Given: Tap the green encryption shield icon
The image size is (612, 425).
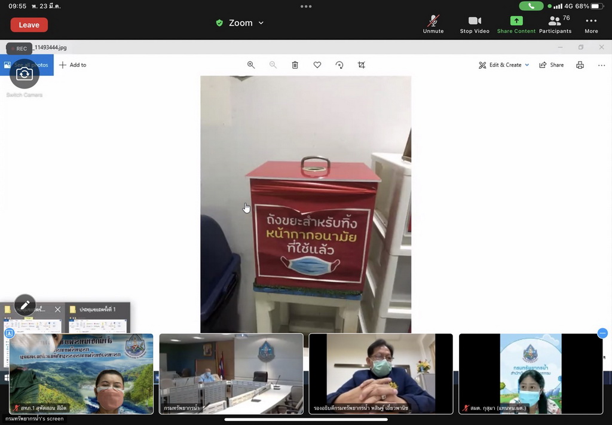Looking at the screenshot, I should point(219,23).
